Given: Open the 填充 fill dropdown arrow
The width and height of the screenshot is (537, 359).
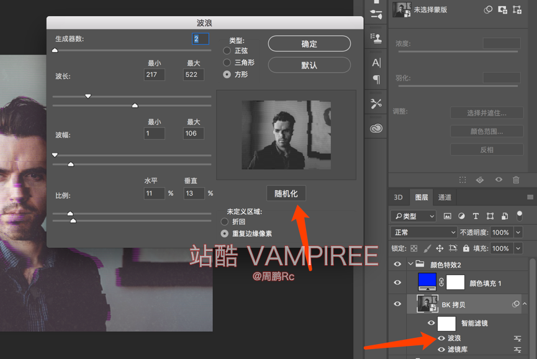Looking at the screenshot, I should (518, 248).
